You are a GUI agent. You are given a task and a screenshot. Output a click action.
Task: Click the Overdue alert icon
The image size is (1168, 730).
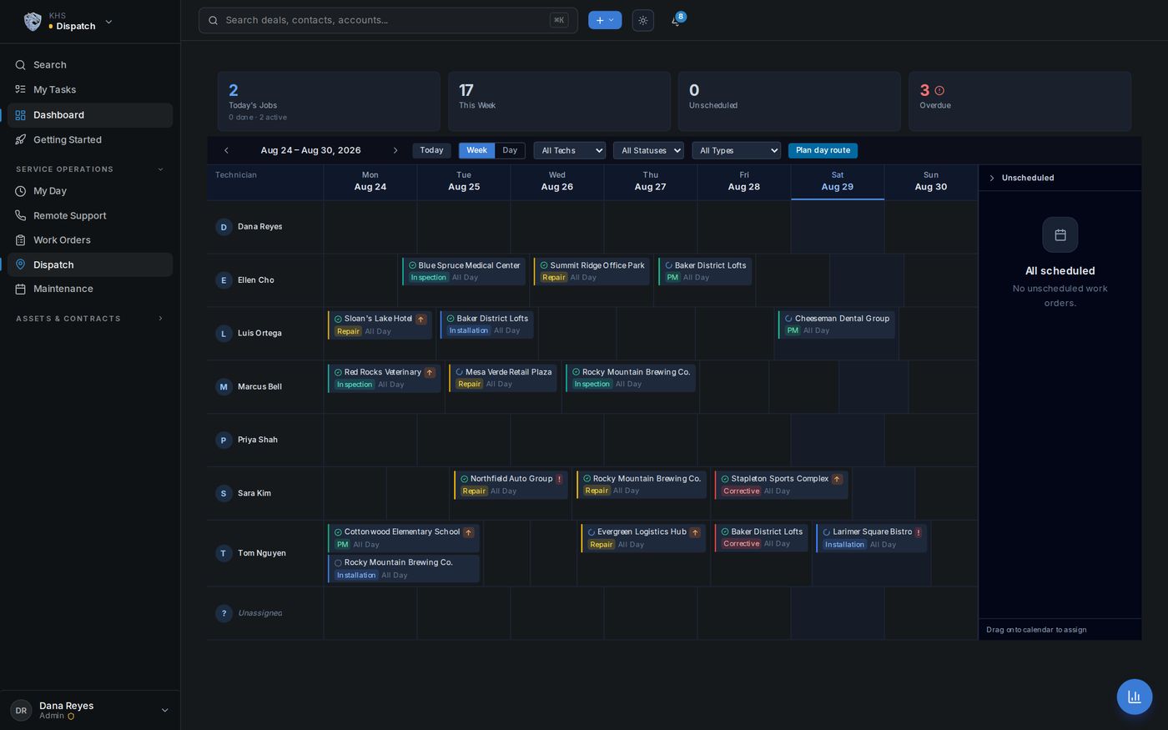pos(939,90)
